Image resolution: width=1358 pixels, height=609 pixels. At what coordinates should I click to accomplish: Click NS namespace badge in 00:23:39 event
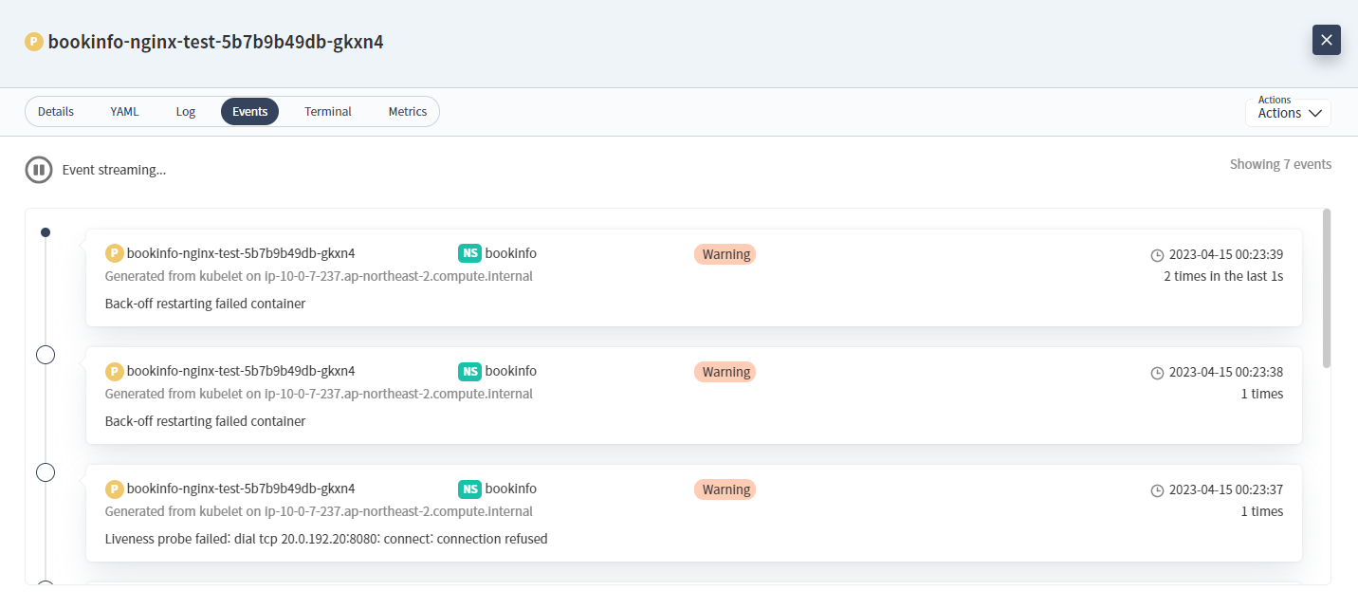(x=469, y=253)
